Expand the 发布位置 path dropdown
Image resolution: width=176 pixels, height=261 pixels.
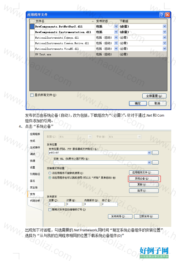coord(149,153)
